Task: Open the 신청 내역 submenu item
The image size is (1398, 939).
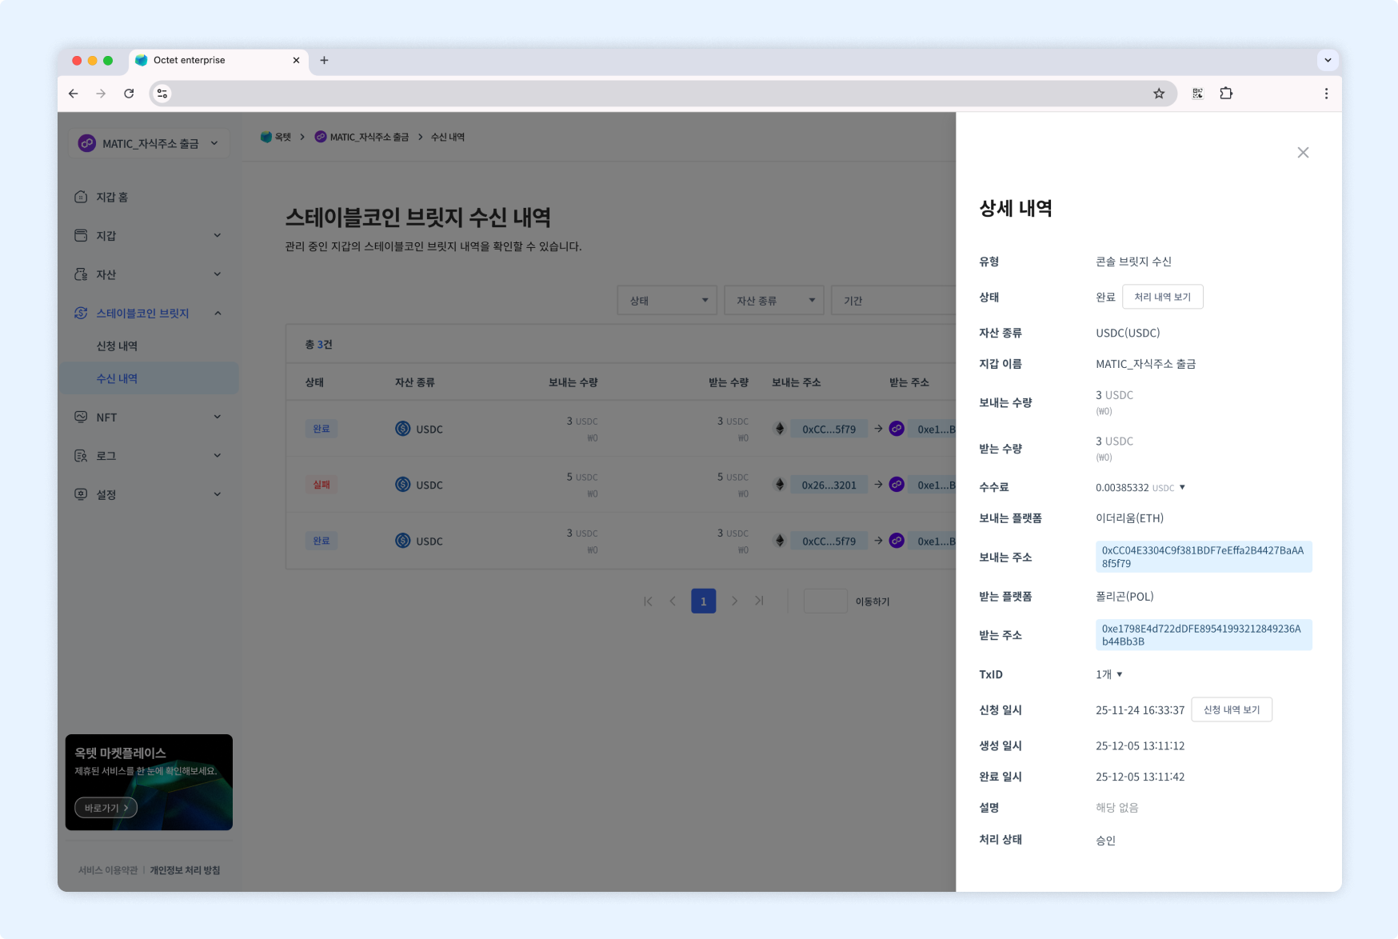Action: click(118, 346)
